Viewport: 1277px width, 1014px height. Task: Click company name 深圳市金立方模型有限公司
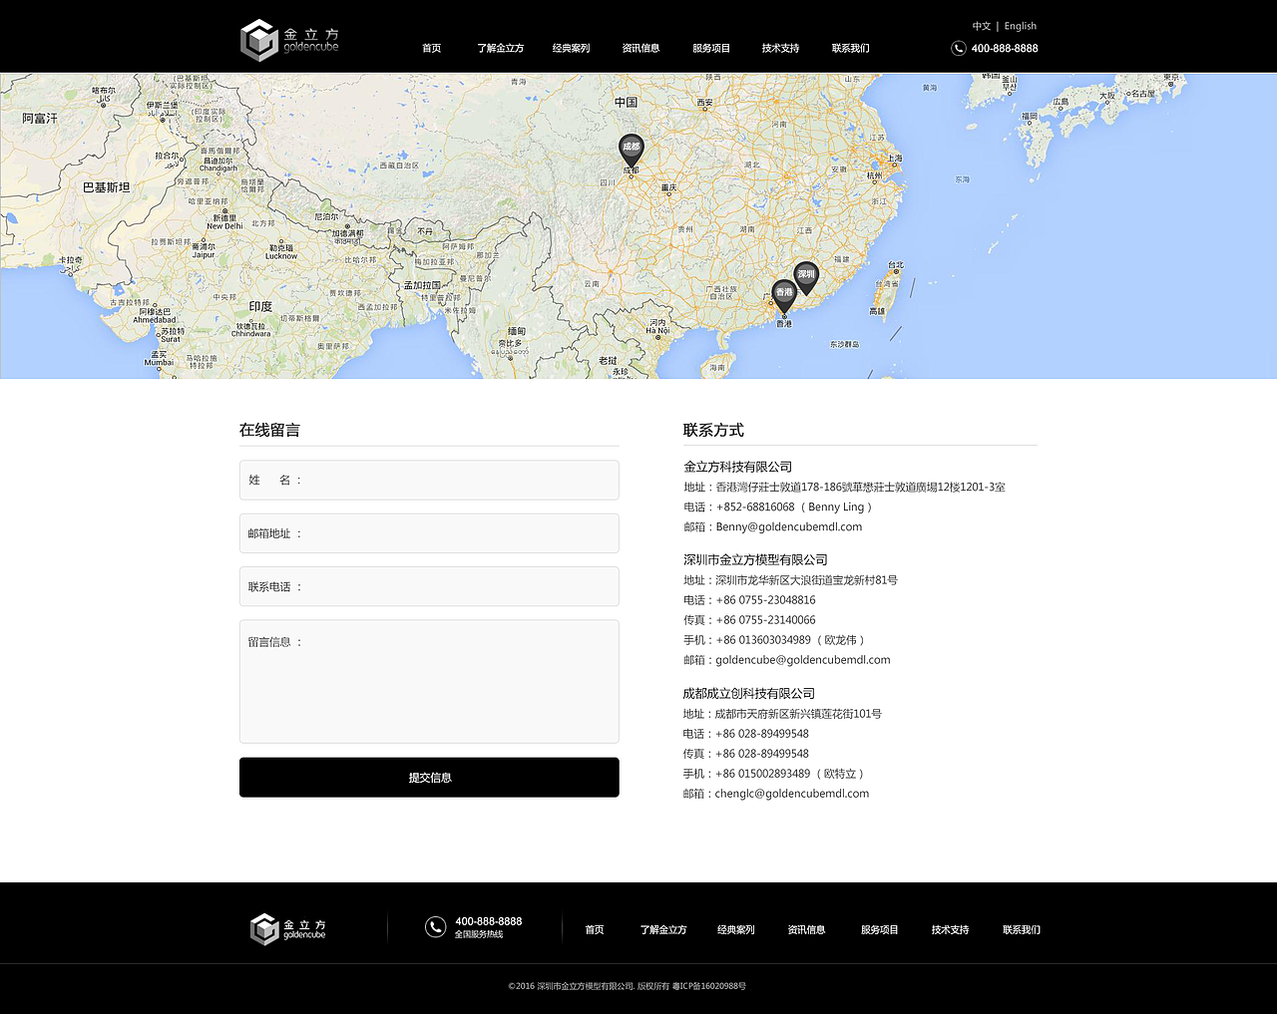tap(755, 560)
